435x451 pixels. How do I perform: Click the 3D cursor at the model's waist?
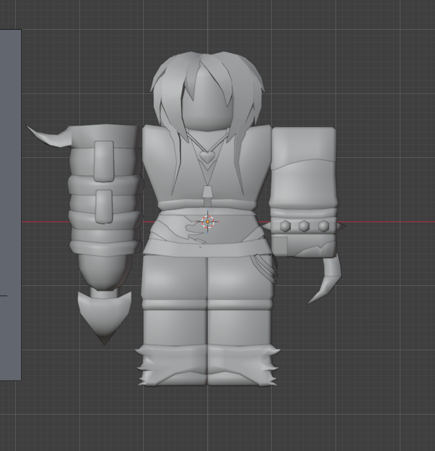[x=207, y=222]
